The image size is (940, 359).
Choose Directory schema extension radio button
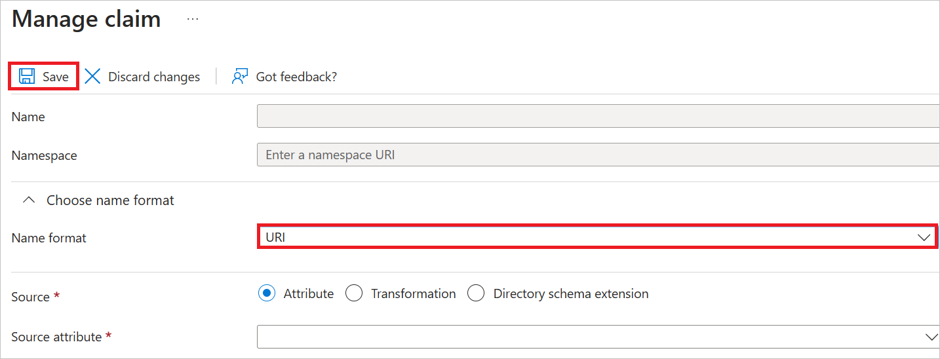point(476,293)
